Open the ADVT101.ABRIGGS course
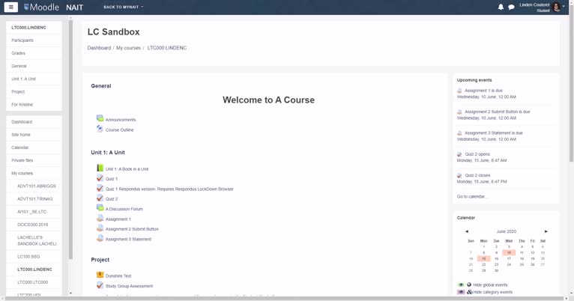The image size is (574, 301). click(37, 186)
